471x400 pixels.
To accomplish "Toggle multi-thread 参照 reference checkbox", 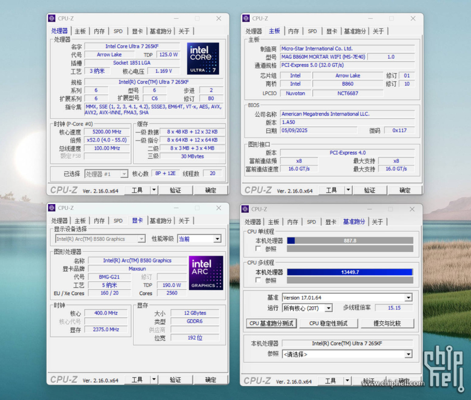I will pos(258,280).
